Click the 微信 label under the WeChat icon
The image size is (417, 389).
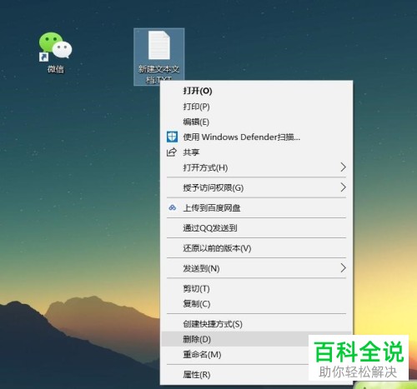point(56,69)
